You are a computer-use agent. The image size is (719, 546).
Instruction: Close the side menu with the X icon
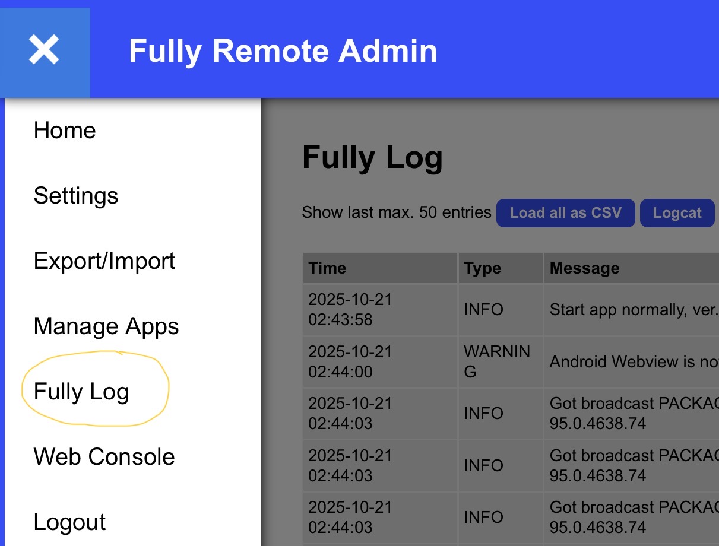coord(45,50)
